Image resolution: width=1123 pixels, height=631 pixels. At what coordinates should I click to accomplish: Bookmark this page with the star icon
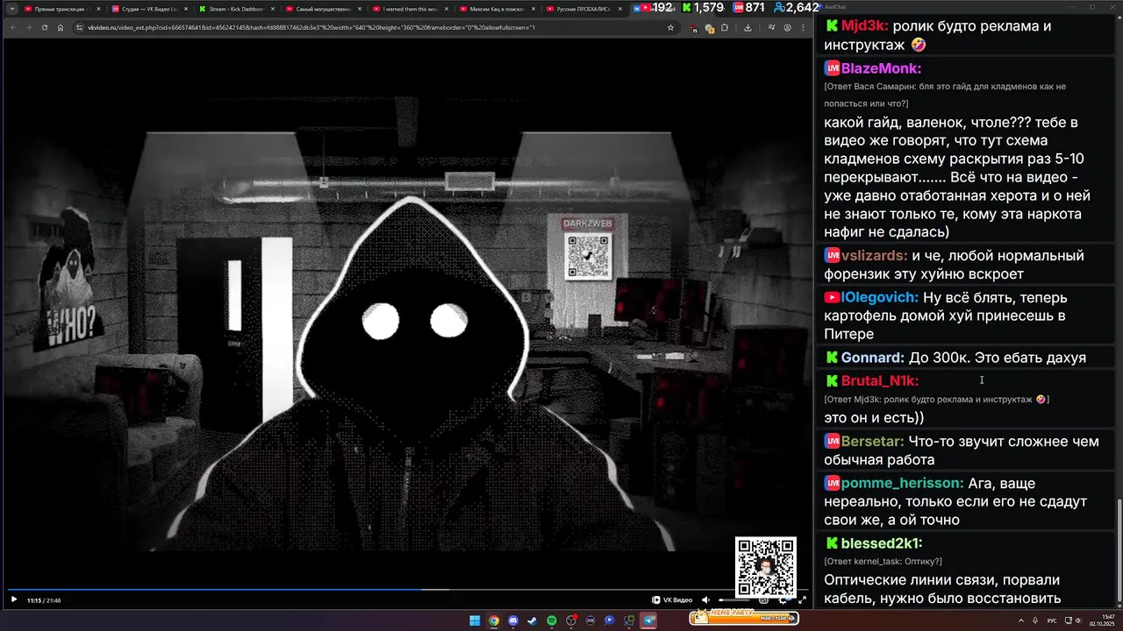[671, 27]
